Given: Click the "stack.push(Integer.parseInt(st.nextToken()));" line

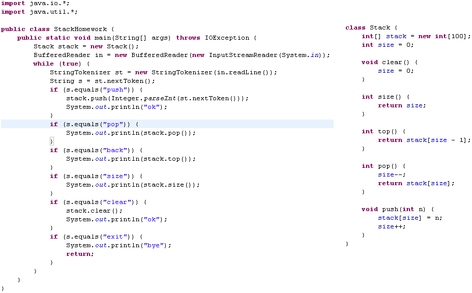Looking at the screenshot, I should (158, 99).
